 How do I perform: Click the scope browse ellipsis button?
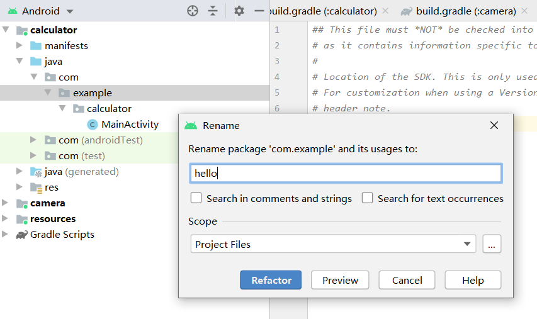(x=492, y=244)
